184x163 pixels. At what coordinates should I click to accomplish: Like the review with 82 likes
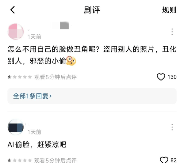click(164, 160)
